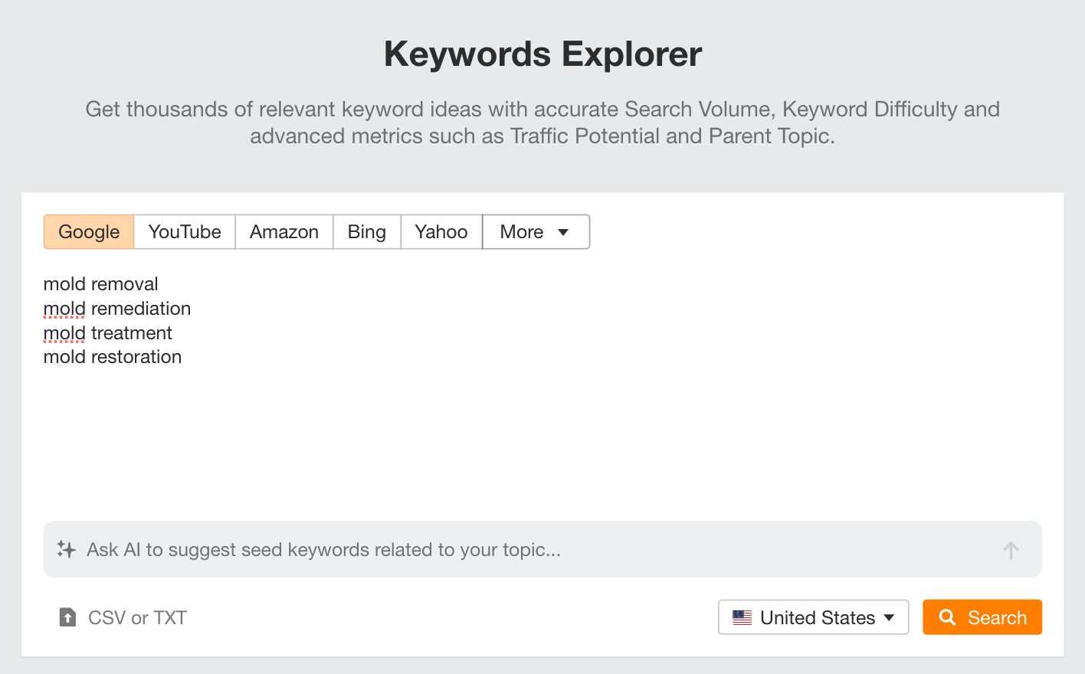The width and height of the screenshot is (1085, 674).
Task: Switch to the Amazon tab
Action: coord(284,231)
